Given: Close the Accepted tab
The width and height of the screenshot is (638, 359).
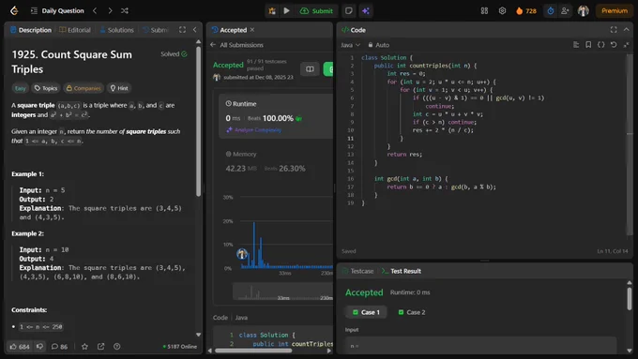Looking at the screenshot, I should click(252, 30).
